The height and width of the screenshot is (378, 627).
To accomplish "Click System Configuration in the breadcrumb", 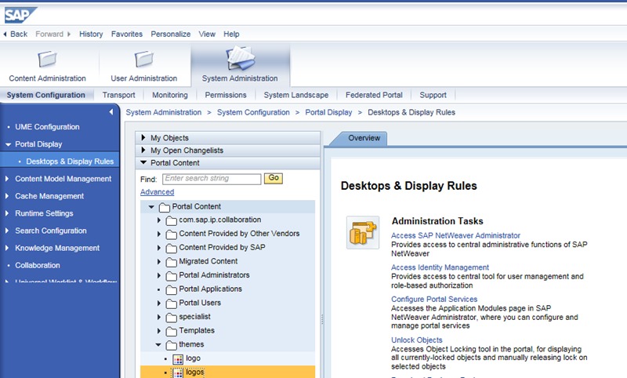I will click(253, 112).
